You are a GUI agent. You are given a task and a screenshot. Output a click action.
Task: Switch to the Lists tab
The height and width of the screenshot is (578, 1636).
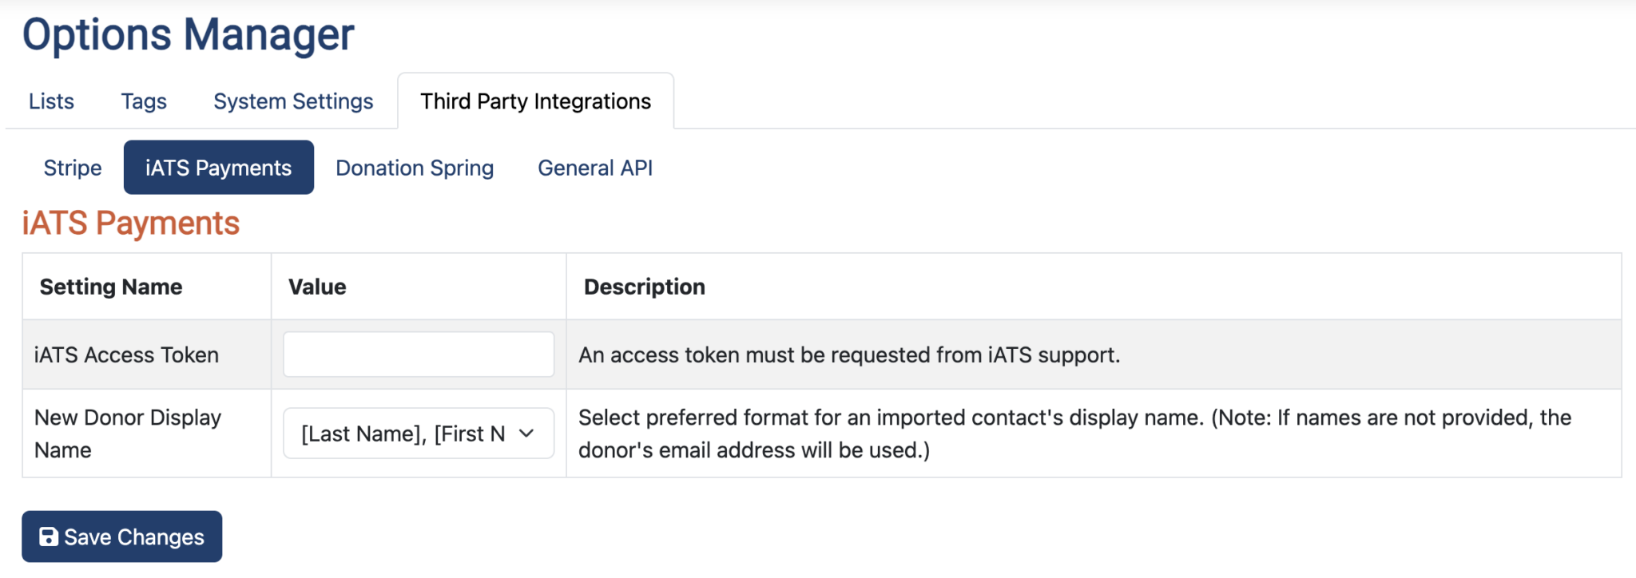coord(50,101)
